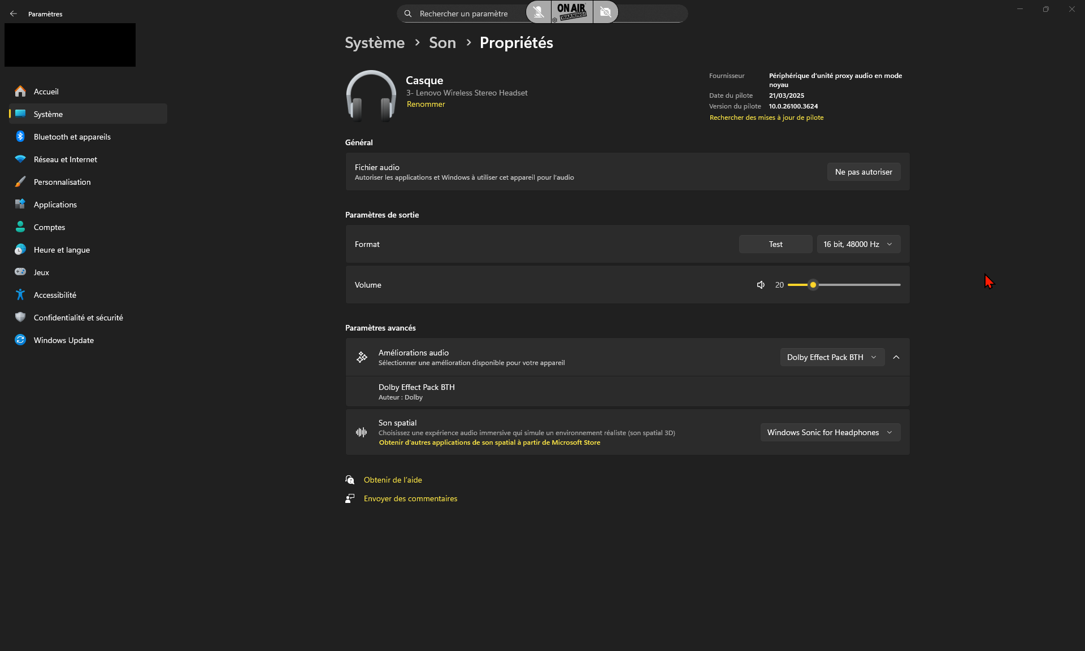Click Rechercher des mises à jour de pilote

click(x=766, y=118)
